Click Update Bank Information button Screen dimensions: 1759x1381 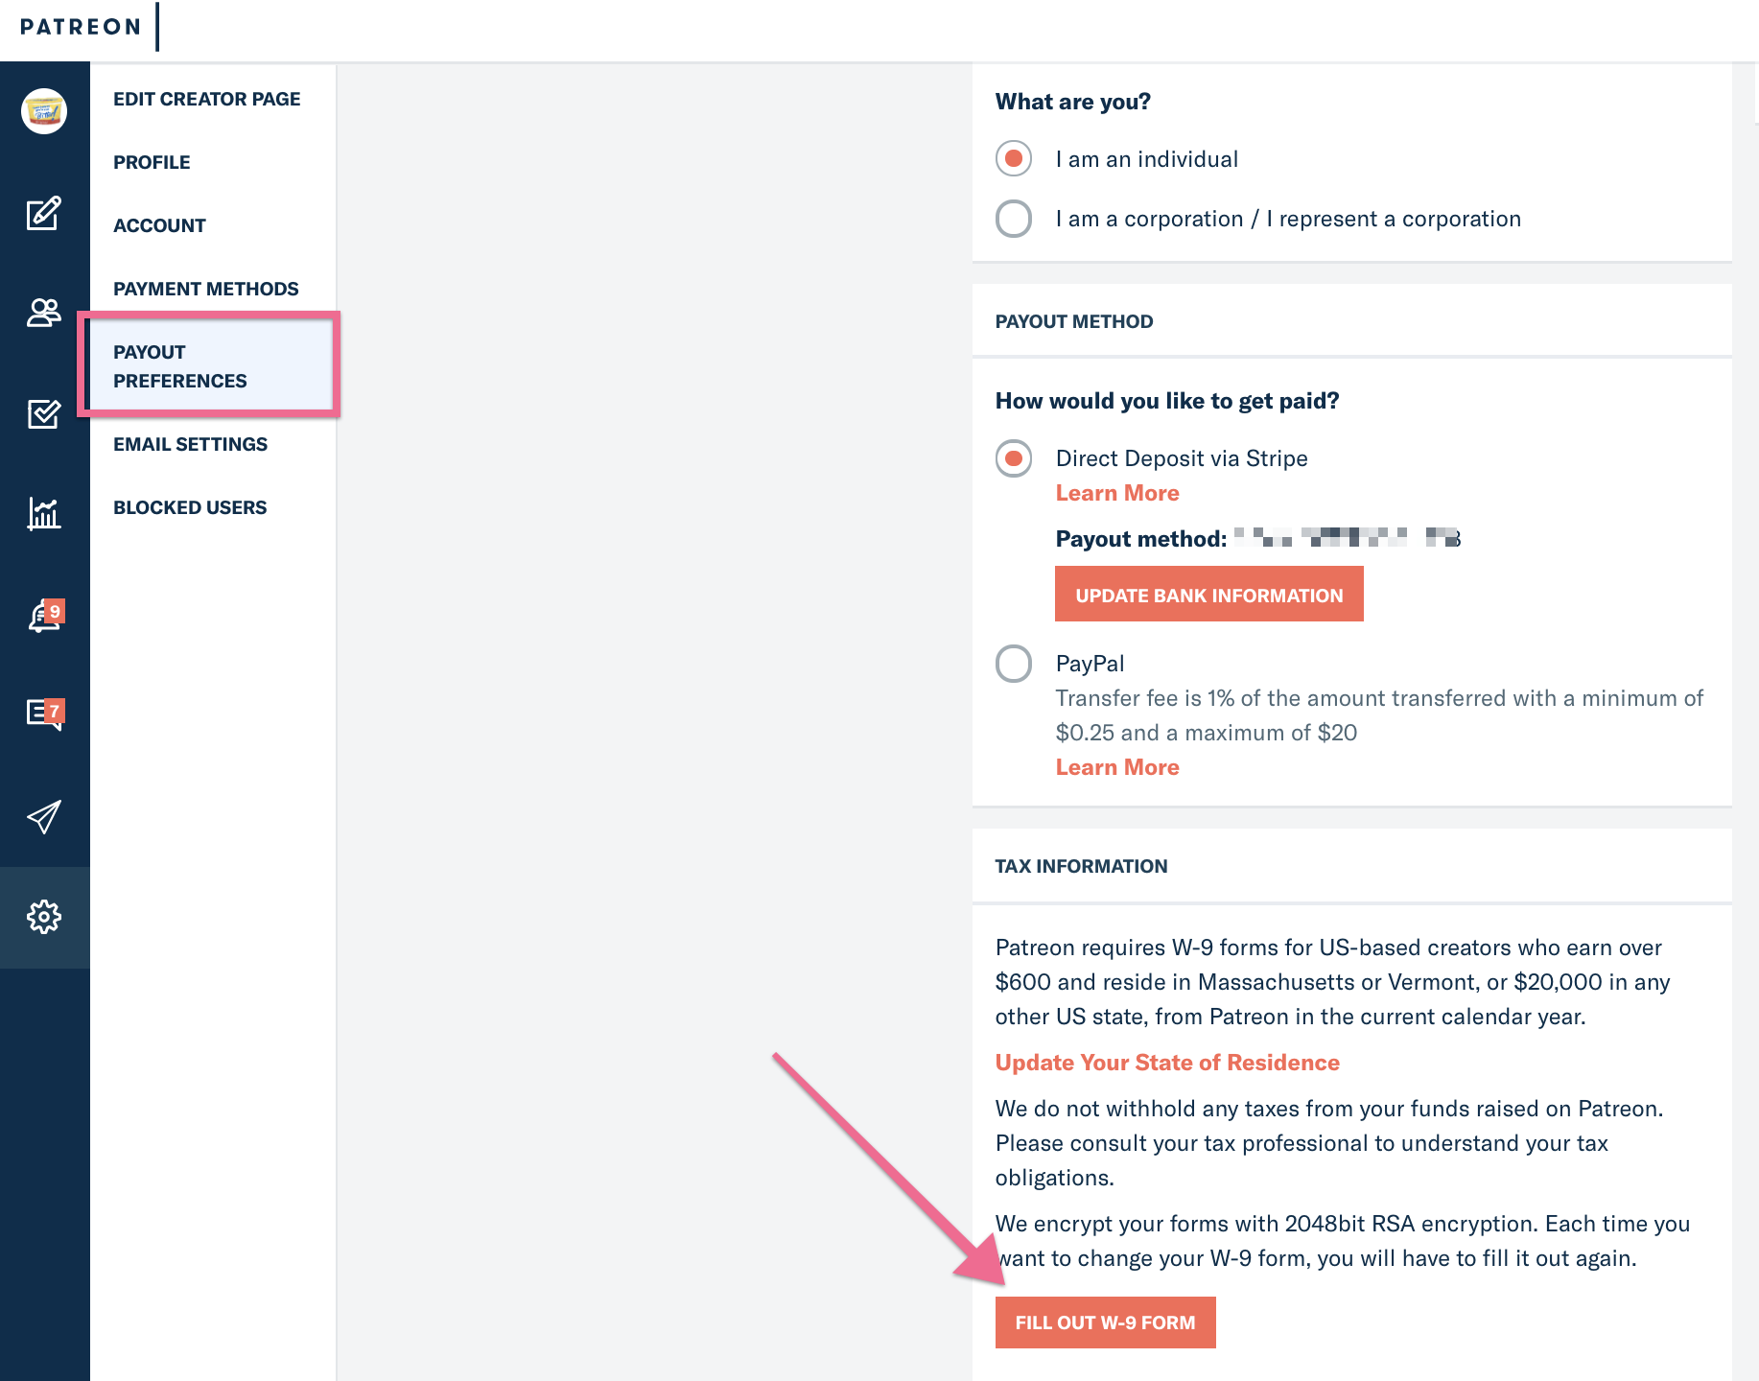1209,594
